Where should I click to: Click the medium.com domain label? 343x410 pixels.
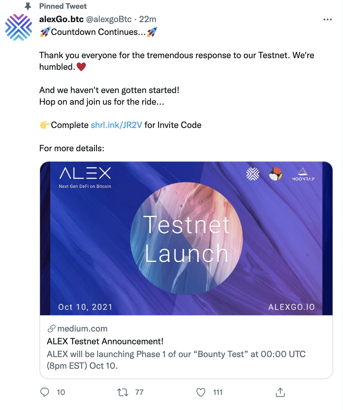coord(82,329)
